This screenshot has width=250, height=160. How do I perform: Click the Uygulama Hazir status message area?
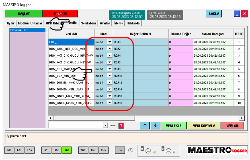click(126, 138)
